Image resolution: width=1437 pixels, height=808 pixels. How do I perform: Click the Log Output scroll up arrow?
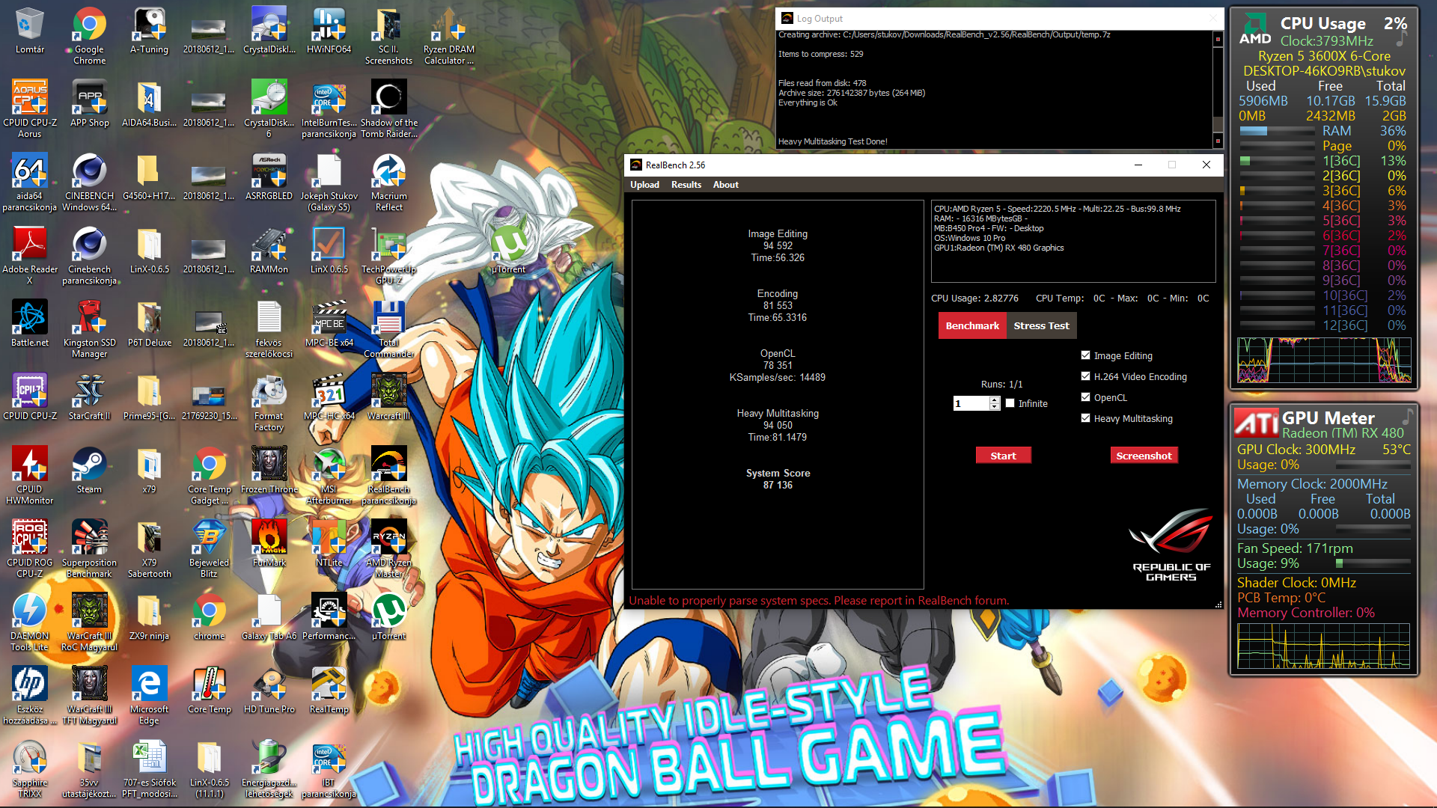pyautogui.click(x=1218, y=39)
